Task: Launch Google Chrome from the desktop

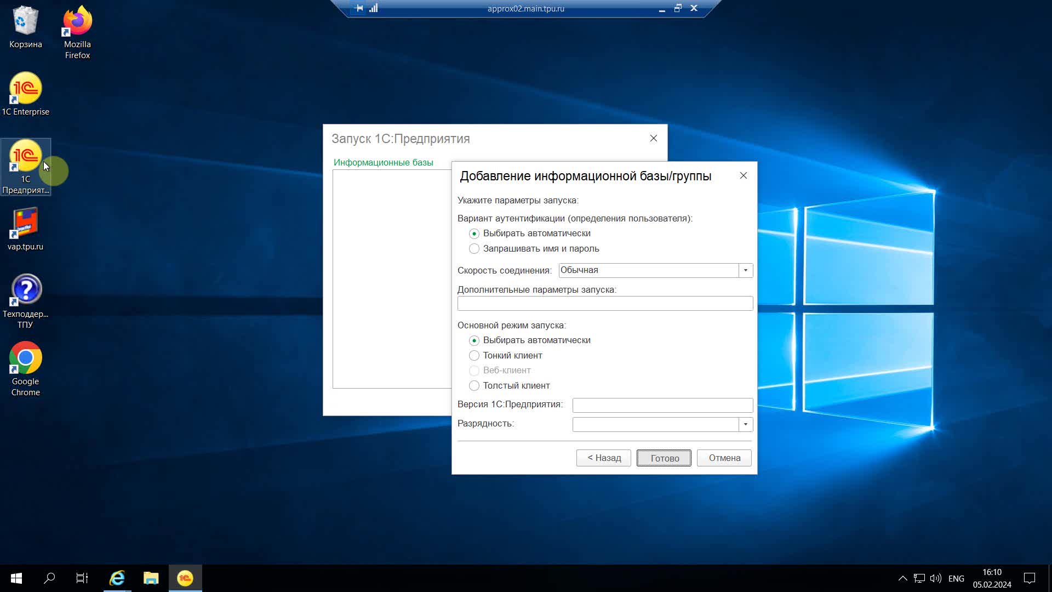Action: (x=25, y=369)
